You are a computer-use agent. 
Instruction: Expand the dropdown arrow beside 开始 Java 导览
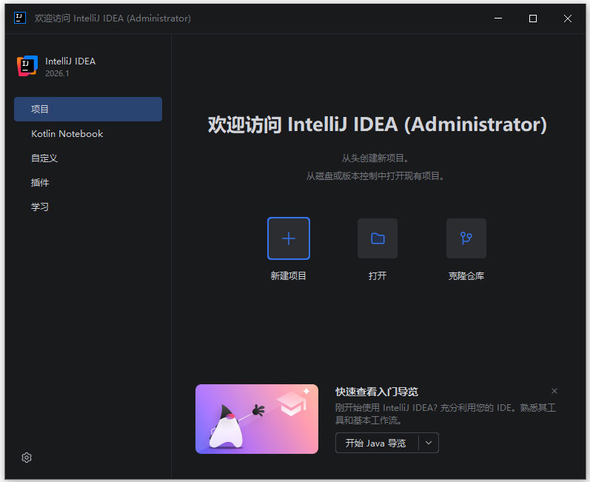[429, 443]
